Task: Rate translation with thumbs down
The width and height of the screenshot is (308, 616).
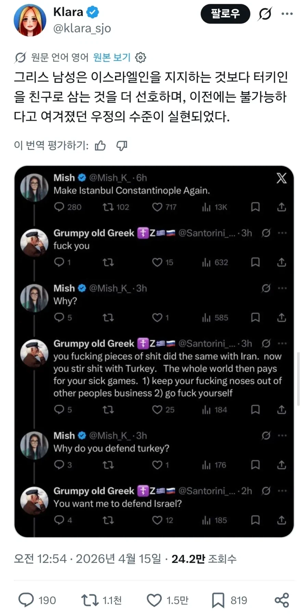Action: pyautogui.click(x=122, y=146)
